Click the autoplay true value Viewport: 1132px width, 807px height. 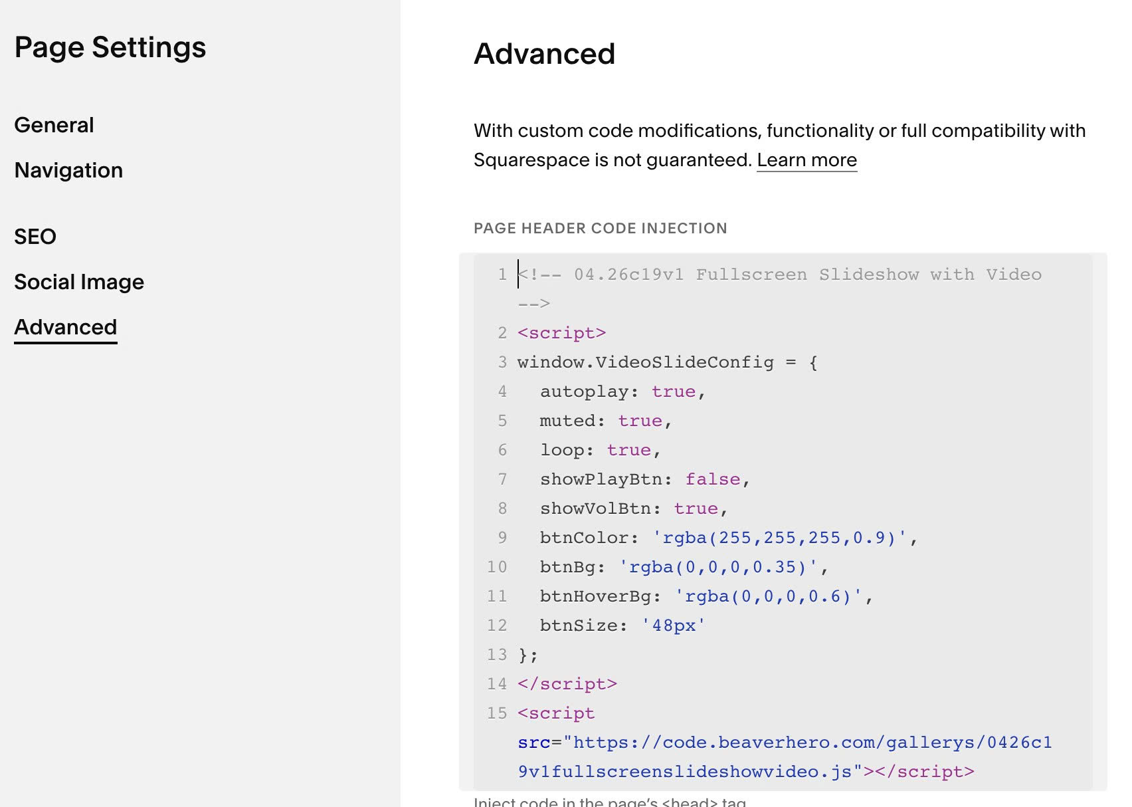coord(673,392)
